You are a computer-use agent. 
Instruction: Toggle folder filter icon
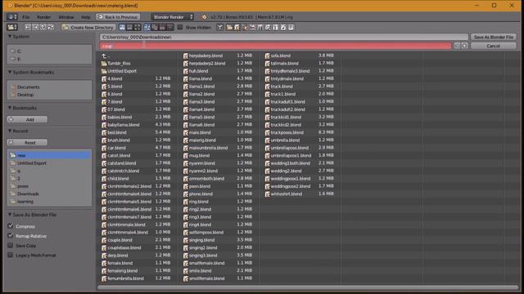(x=229, y=27)
